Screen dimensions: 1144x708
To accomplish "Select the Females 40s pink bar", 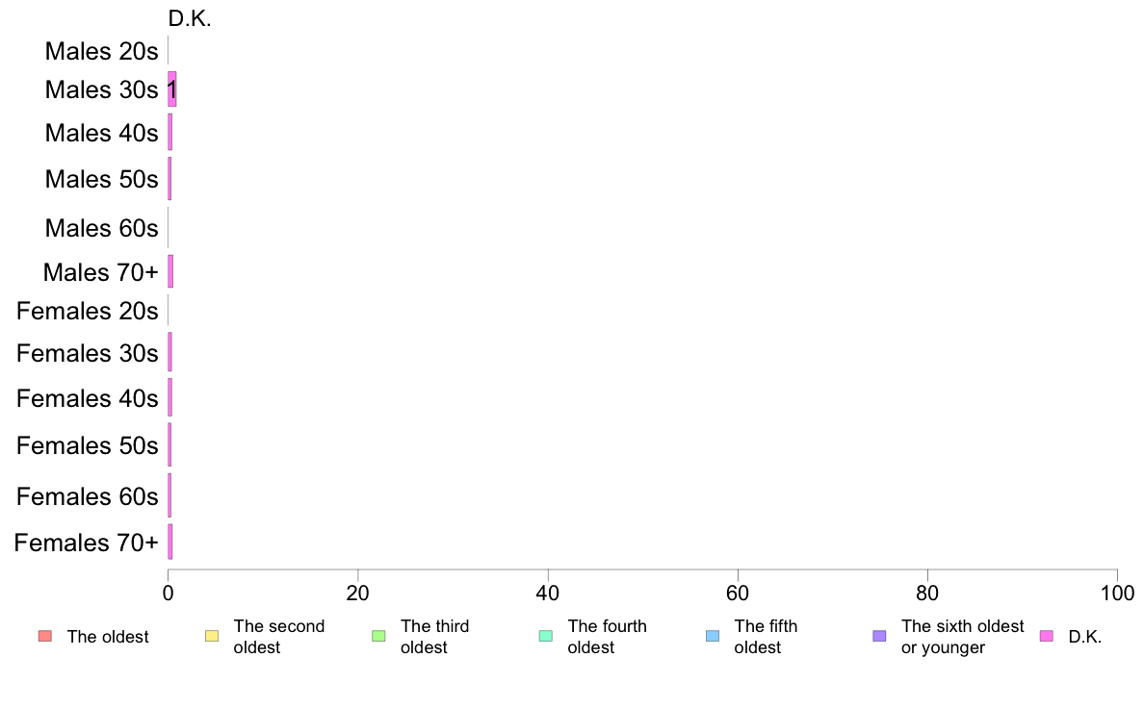I will click(x=170, y=397).
